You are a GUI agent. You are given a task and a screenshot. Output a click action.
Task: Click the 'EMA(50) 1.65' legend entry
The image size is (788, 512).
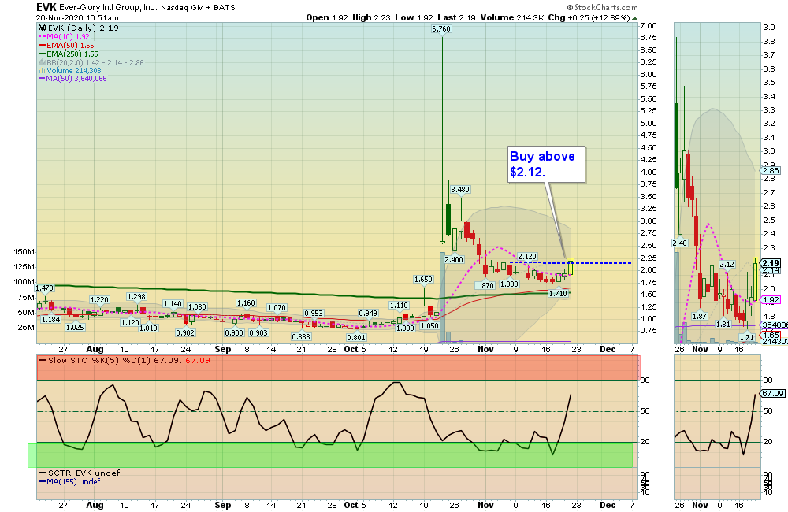click(x=66, y=45)
